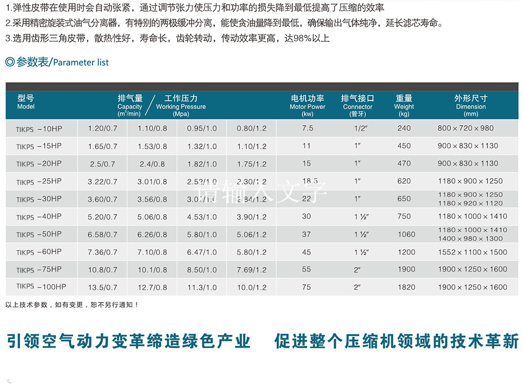The image size is (523, 391).
Task: Click the Dimension (mm) column header
Action: tap(470, 103)
